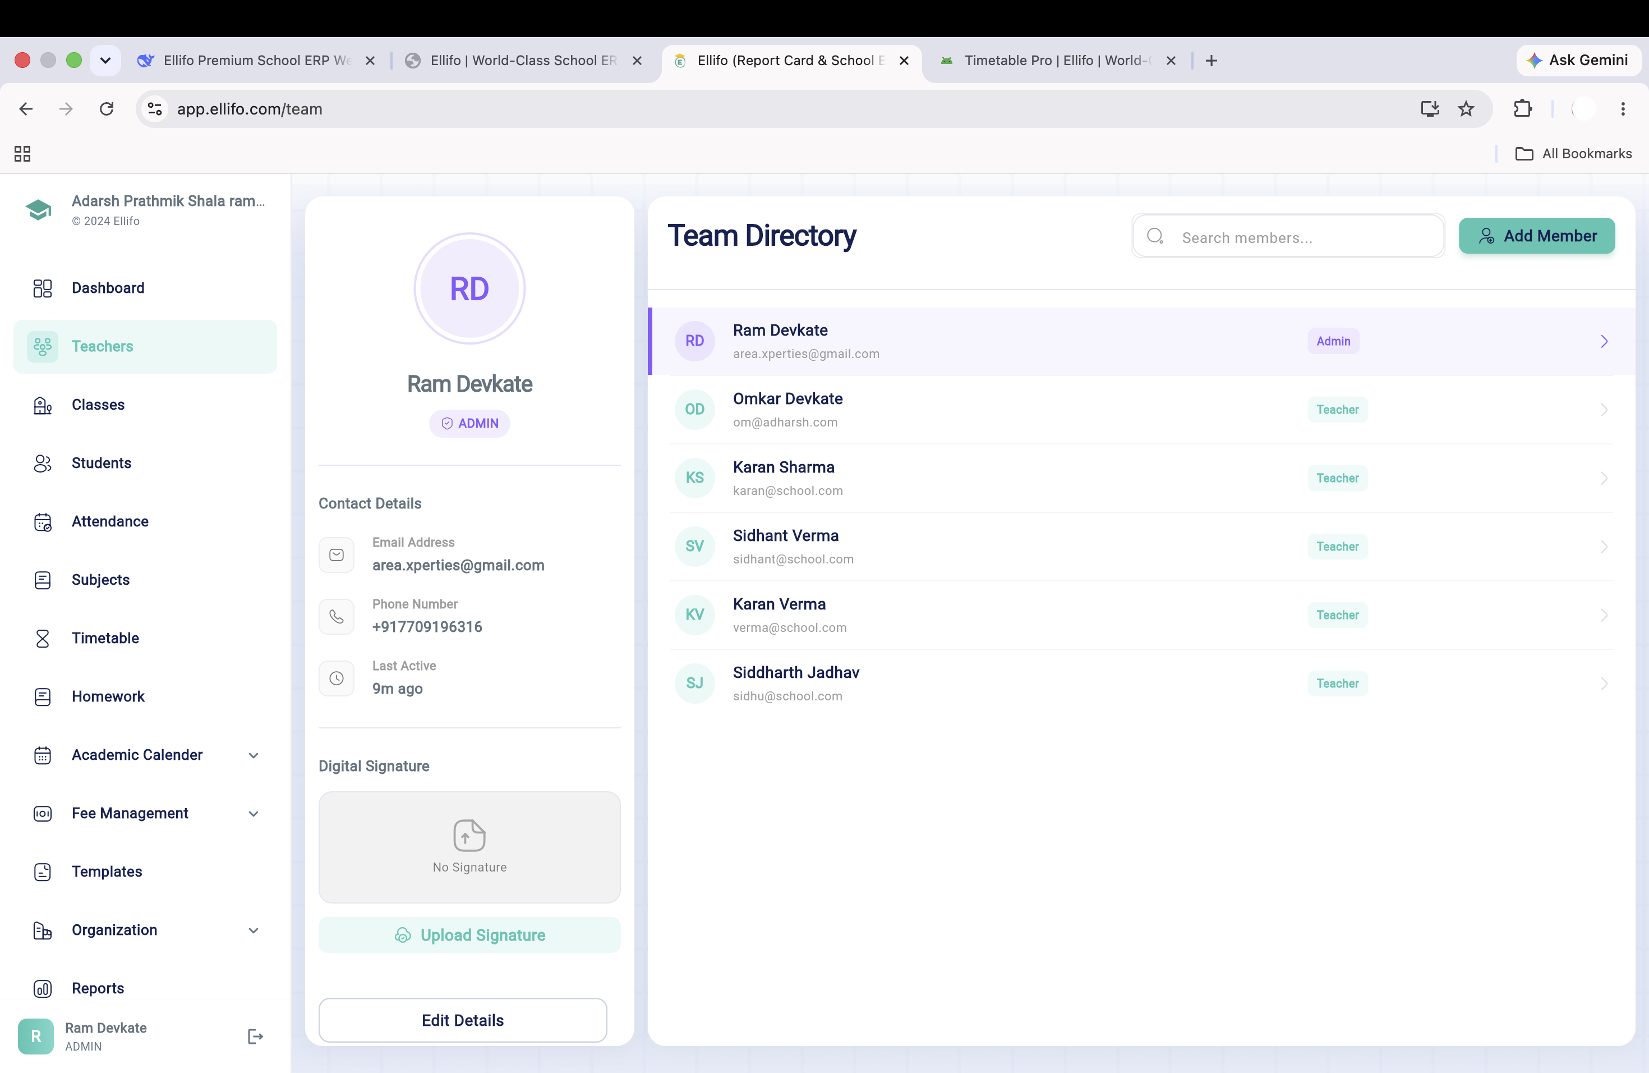Click Teacher badge for Siddharth Jadhav

click(x=1337, y=684)
